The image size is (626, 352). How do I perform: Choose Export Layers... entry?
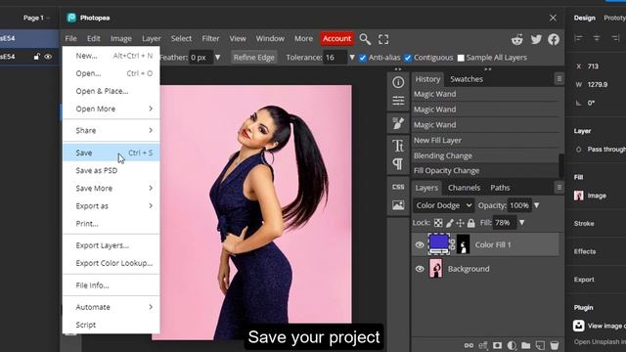click(112, 245)
